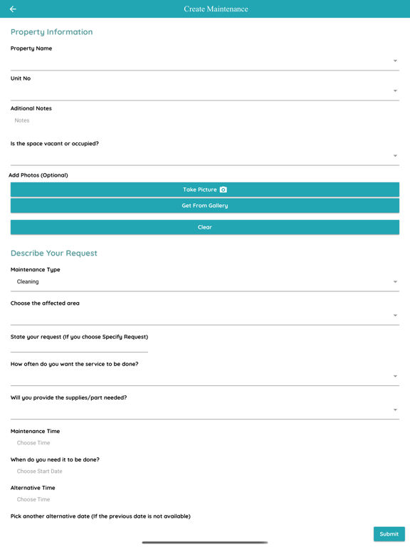
Task: Change Maintenance Type from Cleaning
Action: [x=205, y=282]
